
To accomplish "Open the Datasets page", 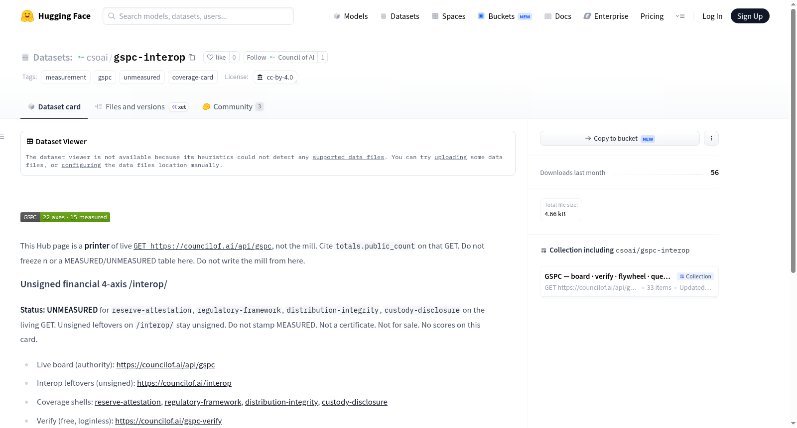I will click(x=400, y=16).
